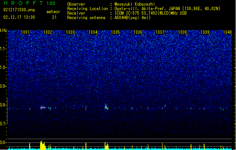236x150 pixels.
Task: Click the 1336 time marker
Action: [x=138, y=32]
